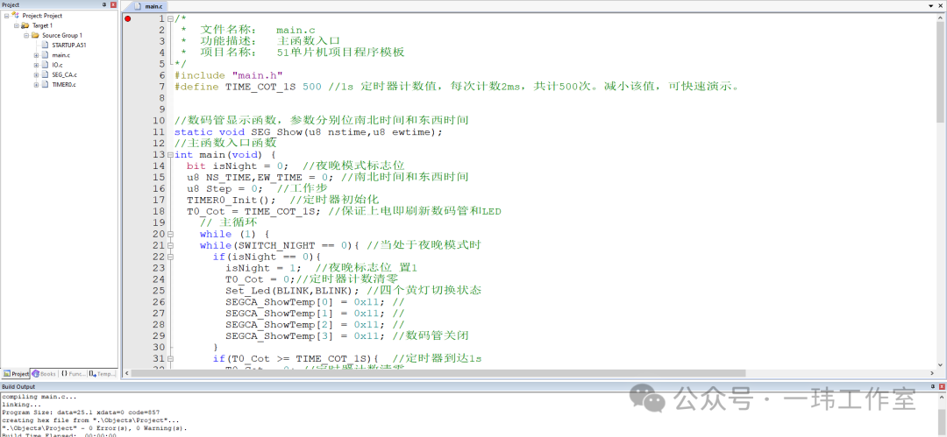The width and height of the screenshot is (947, 437).
Task: Click the red breakpoint marker on line 1
Action: pyautogui.click(x=128, y=18)
